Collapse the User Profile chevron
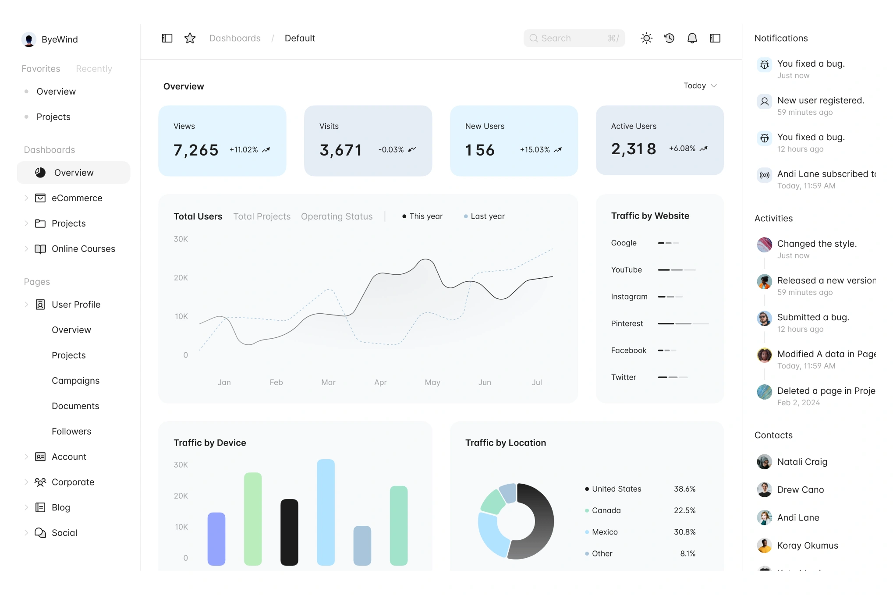Viewport: 893px width, 595px height. pos(26,305)
